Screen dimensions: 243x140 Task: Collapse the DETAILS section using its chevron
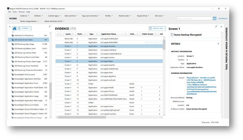218,44
